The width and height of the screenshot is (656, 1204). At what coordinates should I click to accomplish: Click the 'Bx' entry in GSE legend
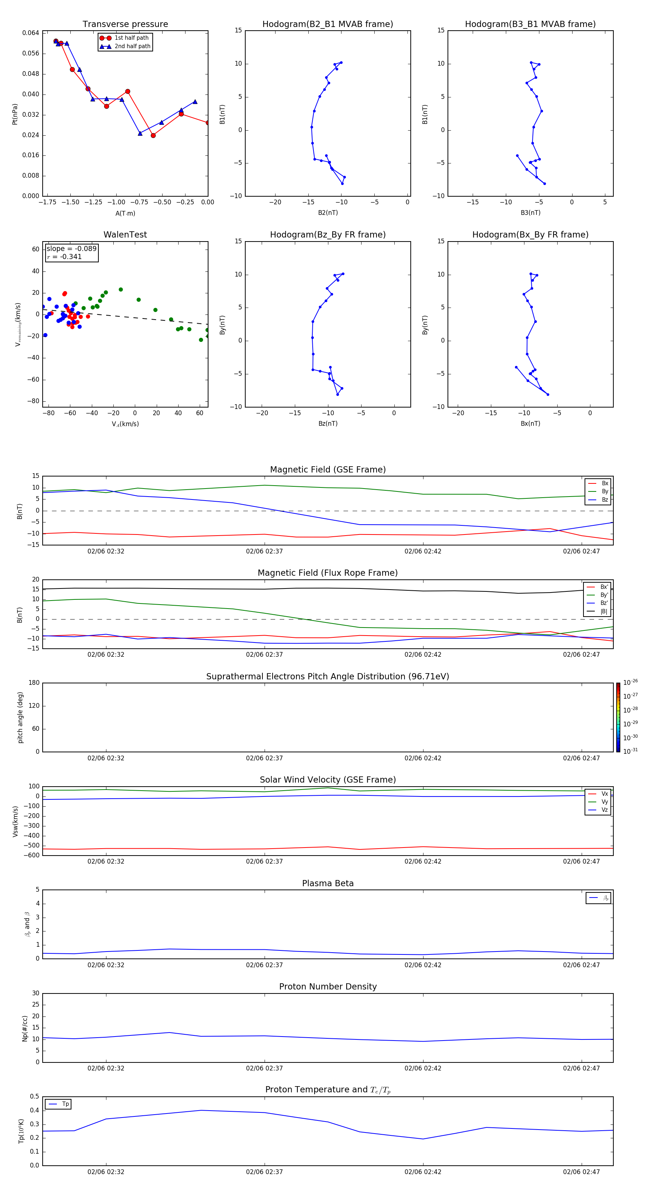tap(598, 483)
